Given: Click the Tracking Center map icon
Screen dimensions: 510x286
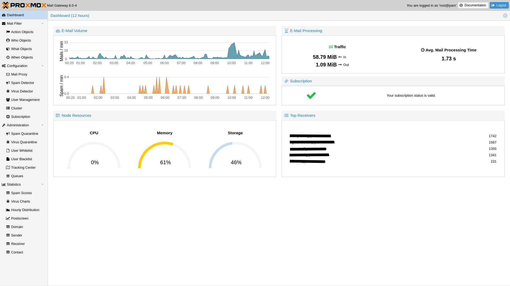Looking at the screenshot, I should pos(8,168).
